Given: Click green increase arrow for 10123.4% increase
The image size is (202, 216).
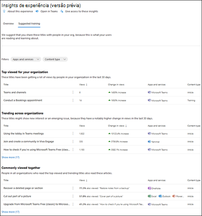Looking at the screenshot, I should (110, 133).
